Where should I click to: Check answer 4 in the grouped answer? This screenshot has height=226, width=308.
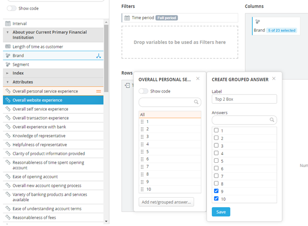[216, 153]
